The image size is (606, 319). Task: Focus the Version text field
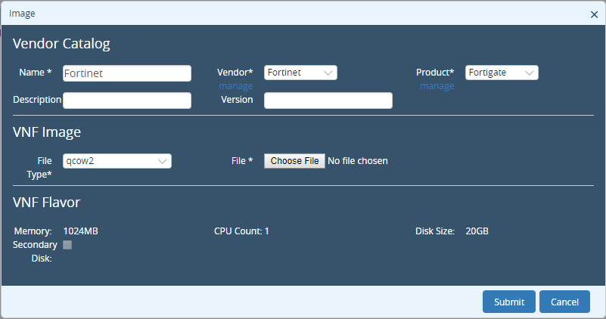[x=328, y=101]
